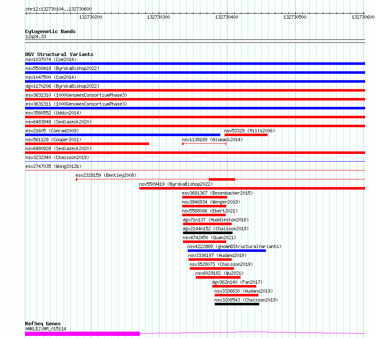Viewport: 377px width, 338px height.
Task: Click the red bar of nsv5509419
Action: (252, 188)
